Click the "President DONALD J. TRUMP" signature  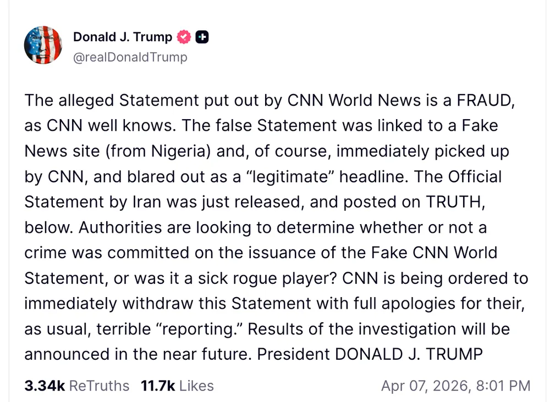click(370, 354)
